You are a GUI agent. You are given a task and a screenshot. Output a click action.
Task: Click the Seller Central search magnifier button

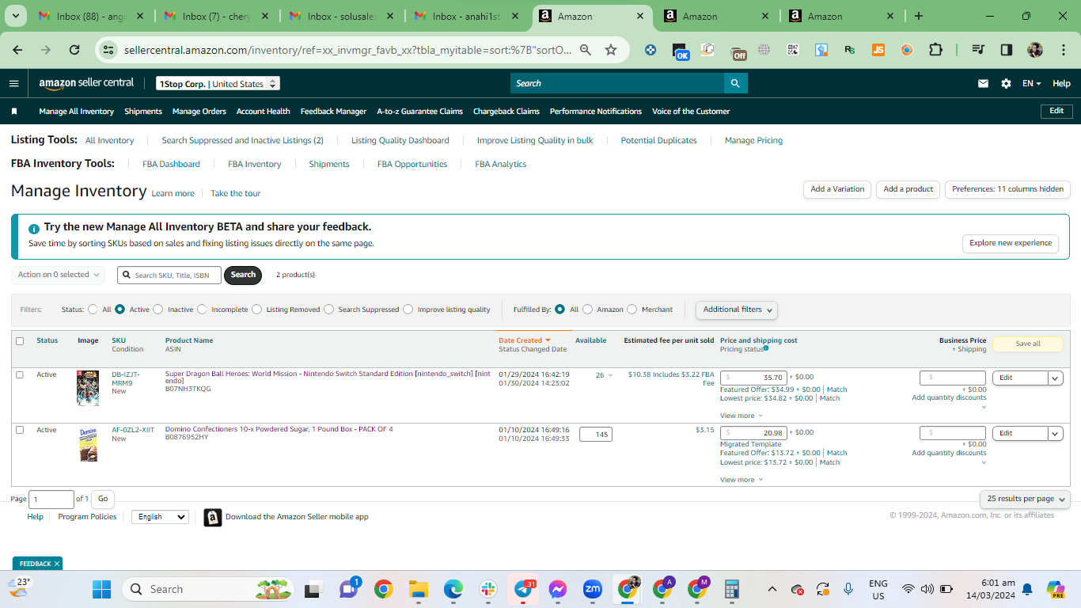pyautogui.click(x=736, y=83)
